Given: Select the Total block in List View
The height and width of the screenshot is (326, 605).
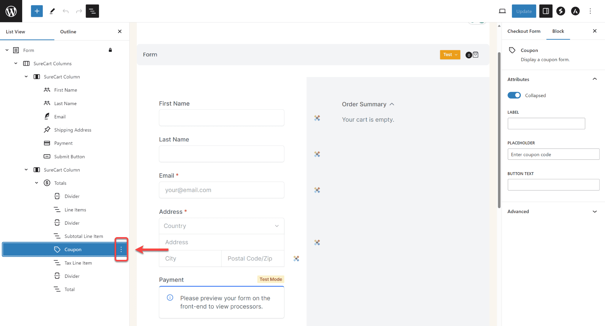Looking at the screenshot, I should [69, 289].
